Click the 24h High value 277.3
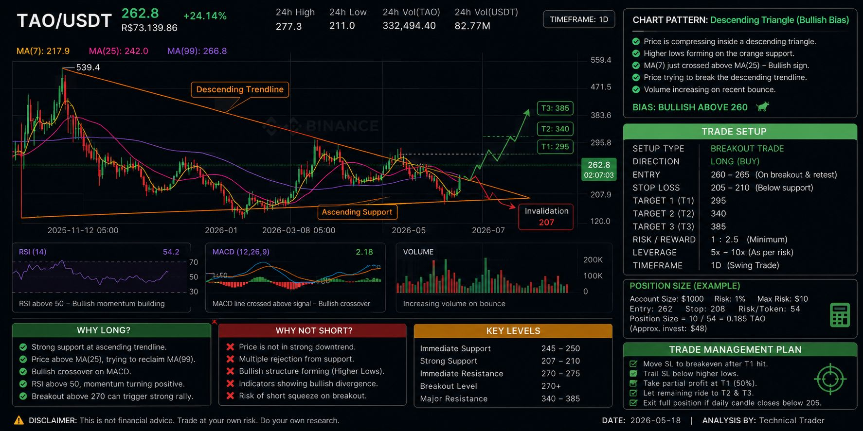The height and width of the screenshot is (431, 863). [289, 26]
